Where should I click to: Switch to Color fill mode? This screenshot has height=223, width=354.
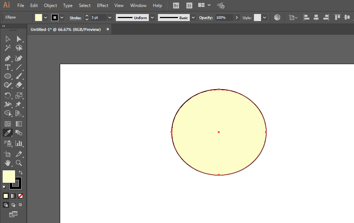tap(6, 196)
